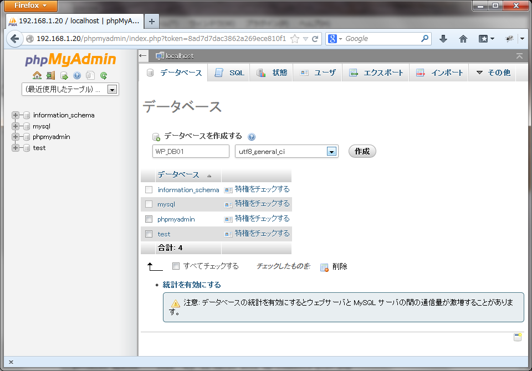The width and height of the screenshot is (532, 371).
Task: Open the Firefox toolbar overflow arrow
Action: coord(522,39)
